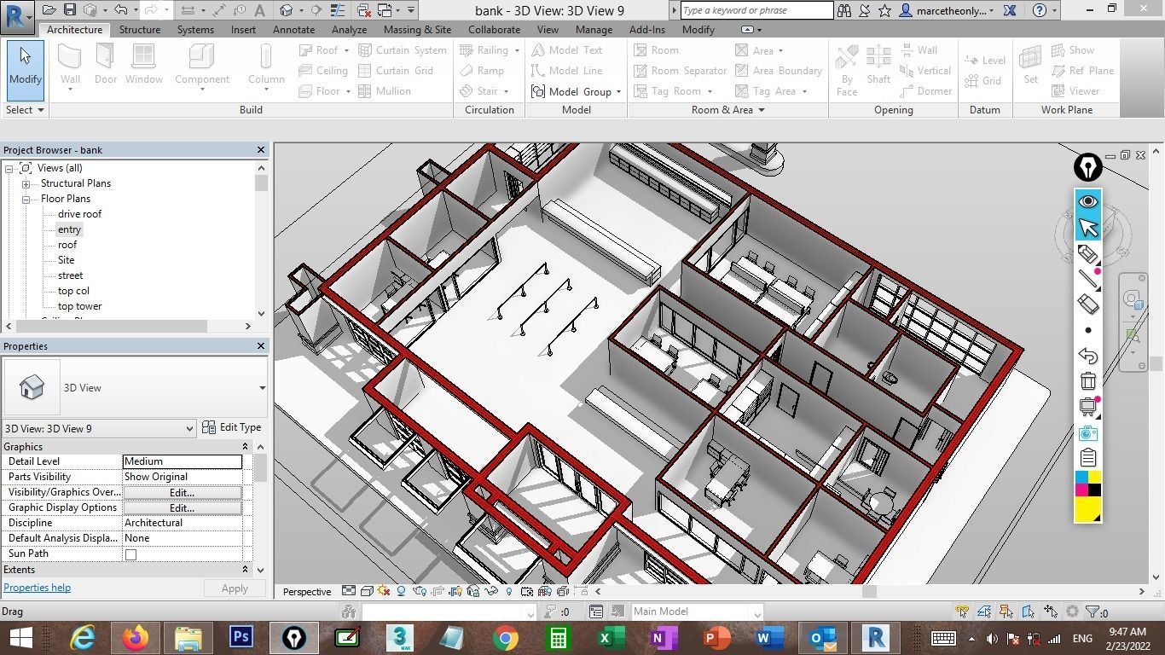Open the Massing & Site tab
The height and width of the screenshot is (655, 1165).
416,29
